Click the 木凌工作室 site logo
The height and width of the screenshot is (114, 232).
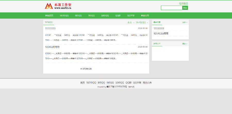point(58,6)
